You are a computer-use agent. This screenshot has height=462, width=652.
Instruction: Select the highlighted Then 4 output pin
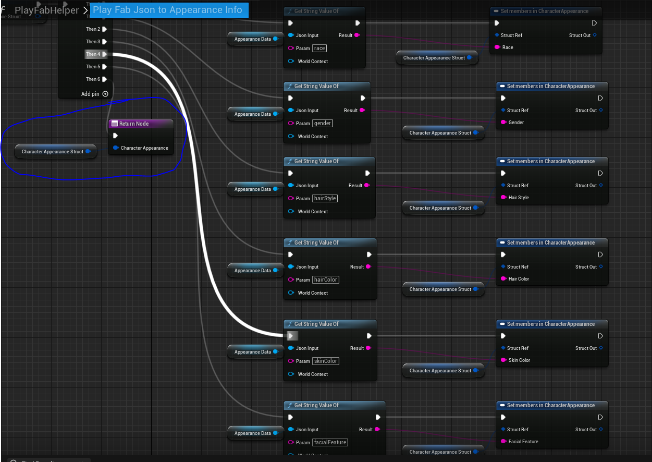[x=104, y=54]
